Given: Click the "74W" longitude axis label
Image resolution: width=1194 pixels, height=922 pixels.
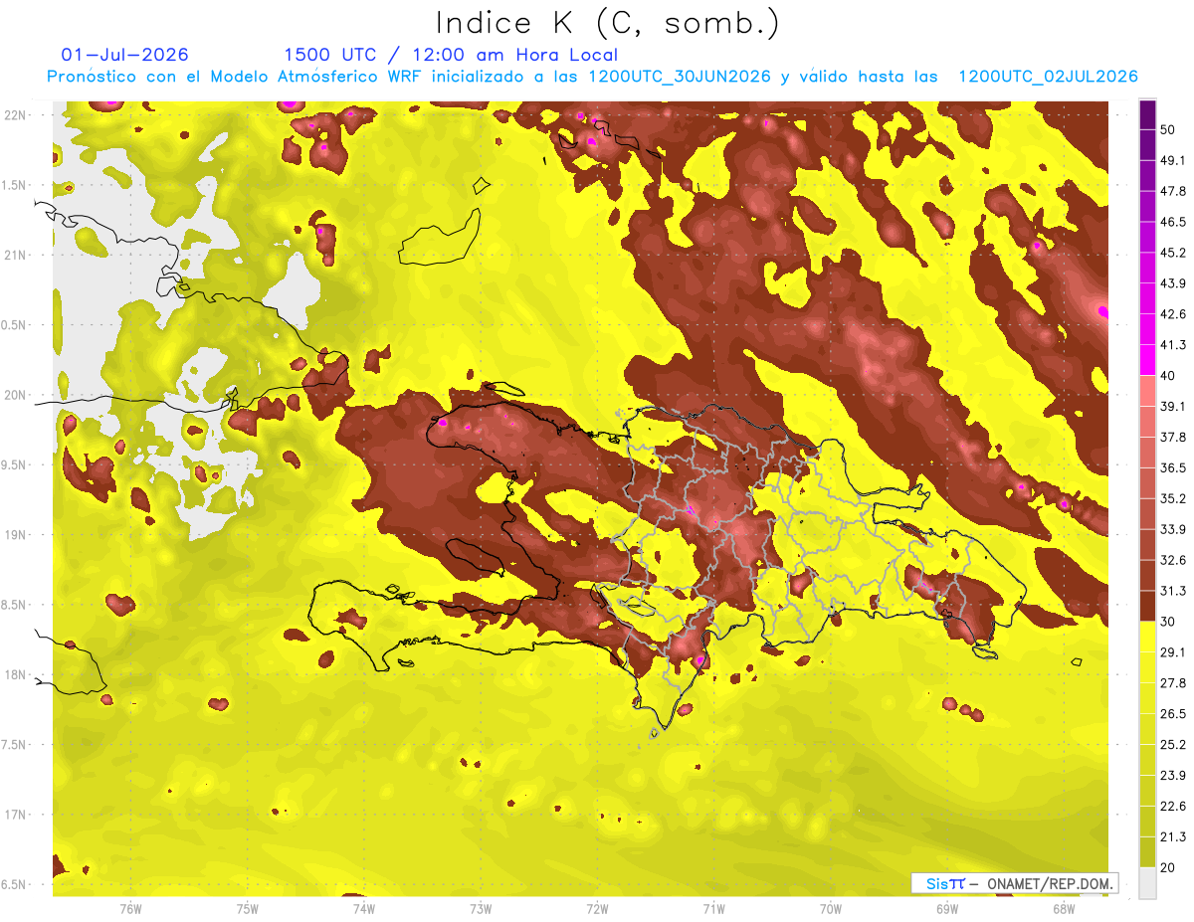Looking at the screenshot, I should [x=364, y=908].
